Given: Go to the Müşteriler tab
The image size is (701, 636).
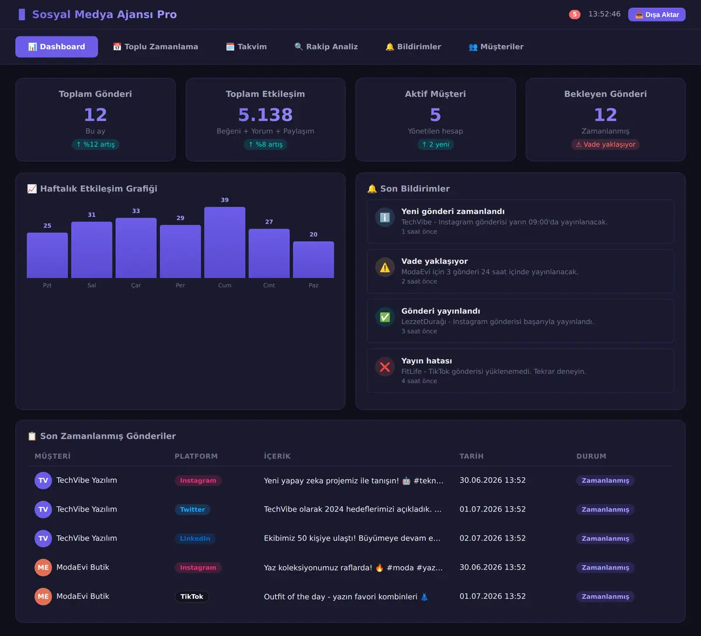Looking at the screenshot, I should (x=496, y=47).
